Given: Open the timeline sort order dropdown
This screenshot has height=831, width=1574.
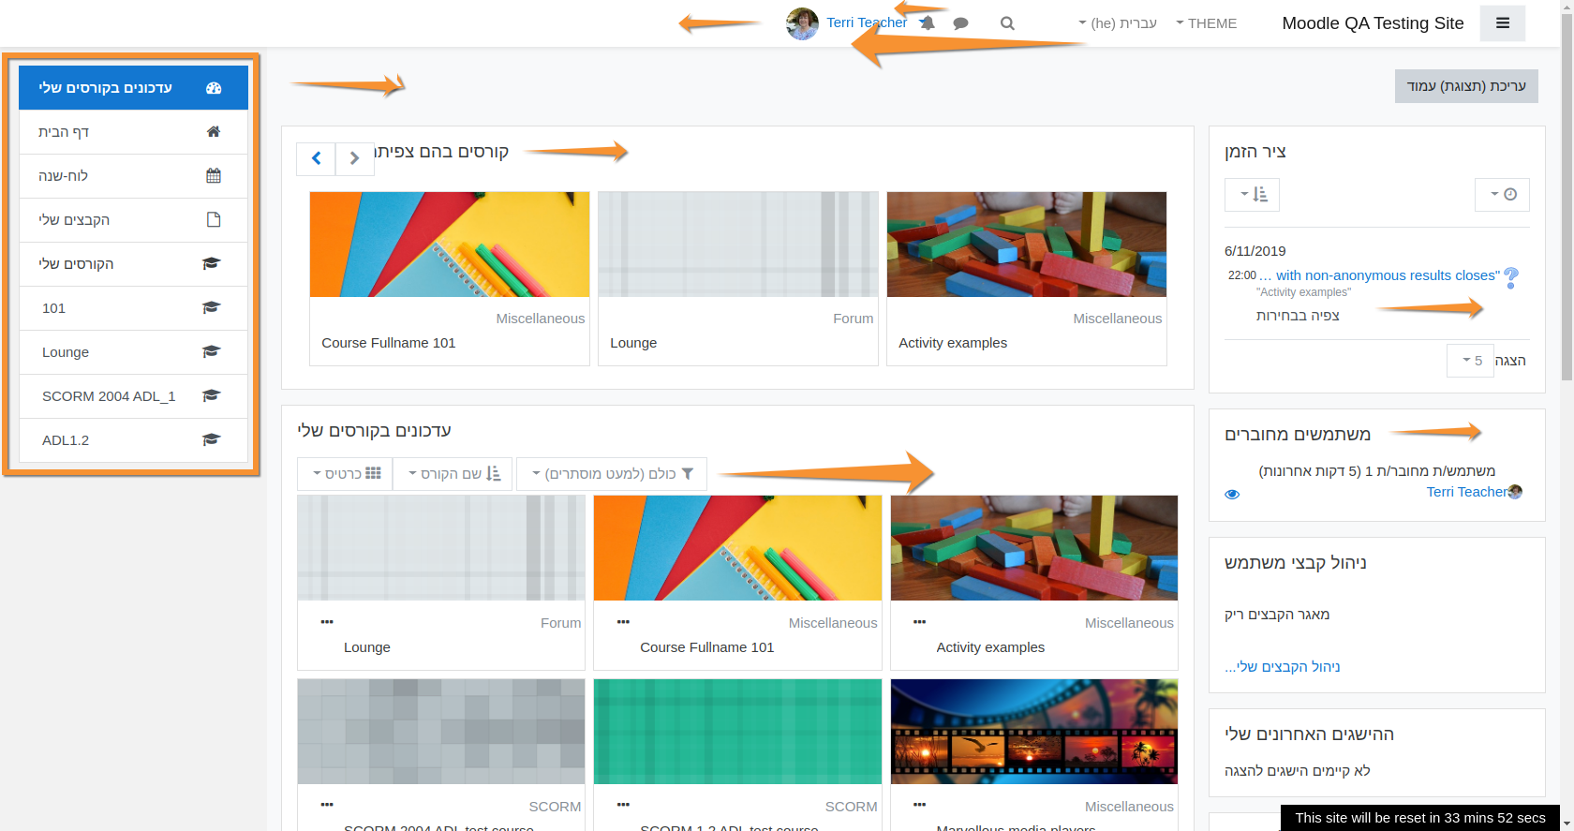Looking at the screenshot, I should [x=1252, y=194].
